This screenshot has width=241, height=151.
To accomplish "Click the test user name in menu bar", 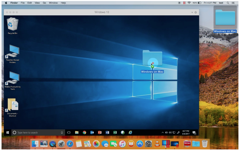I will point(221,3).
